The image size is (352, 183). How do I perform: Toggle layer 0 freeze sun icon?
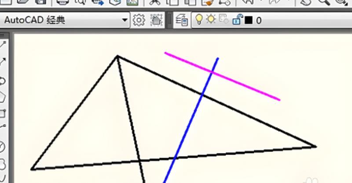tap(211, 19)
